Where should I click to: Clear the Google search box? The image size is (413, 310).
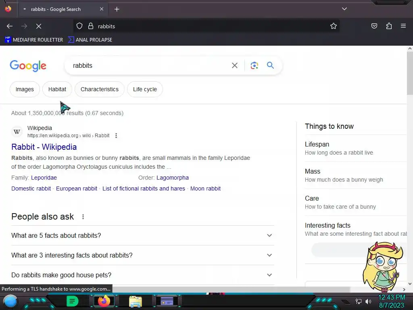click(x=235, y=65)
